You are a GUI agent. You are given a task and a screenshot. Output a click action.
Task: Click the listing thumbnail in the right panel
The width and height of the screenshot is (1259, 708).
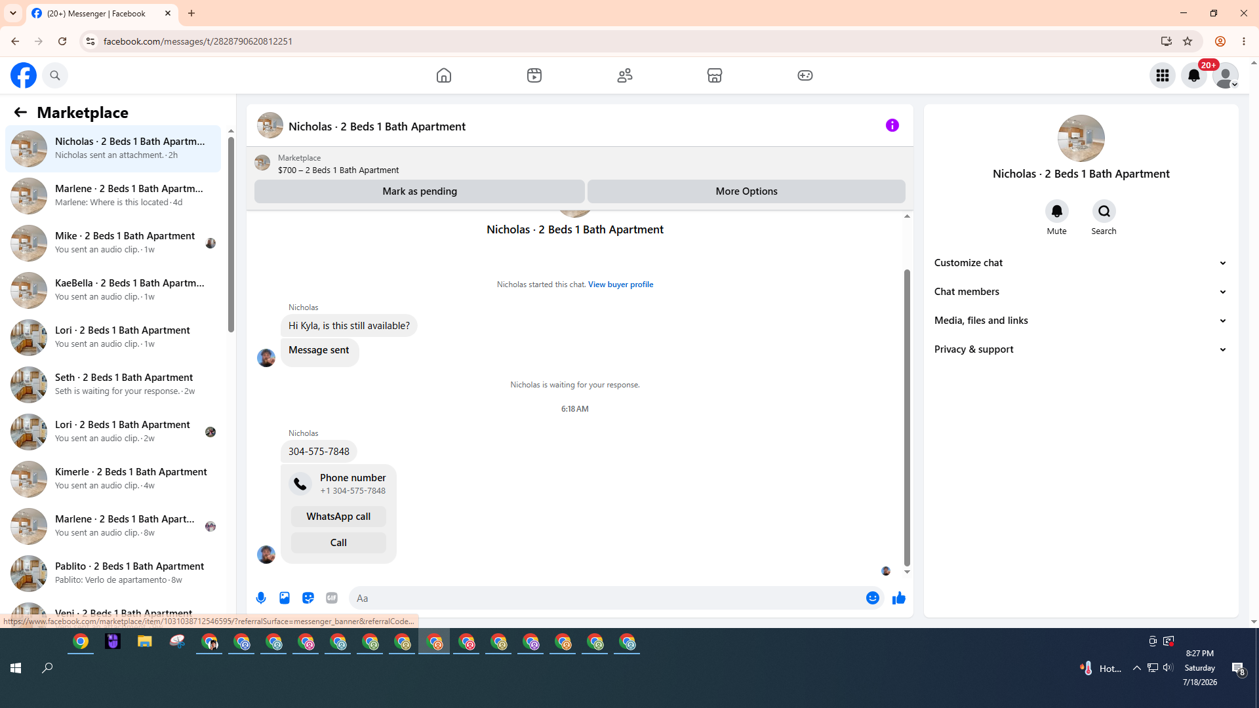[1081, 138]
